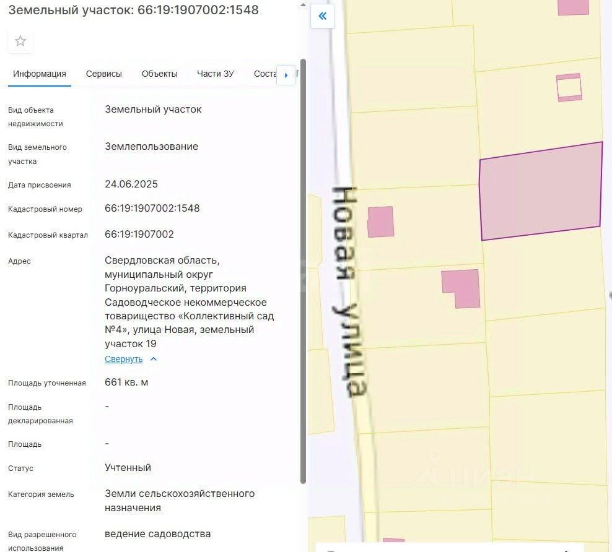This screenshot has height=552, width=612.
Task: Click the Свернуть link under the address
Action: click(123, 360)
